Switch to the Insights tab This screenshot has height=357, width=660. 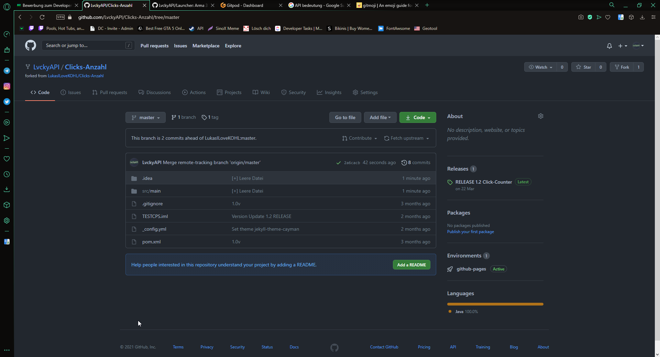pos(329,92)
